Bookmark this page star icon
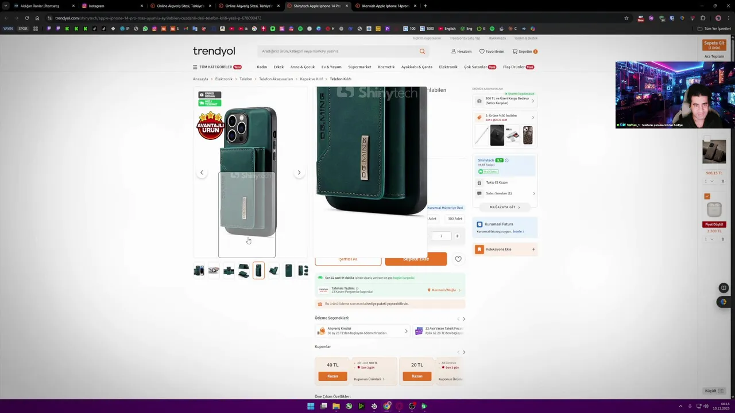The width and height of the screenshot is (735, 413). tap(626, 18)
